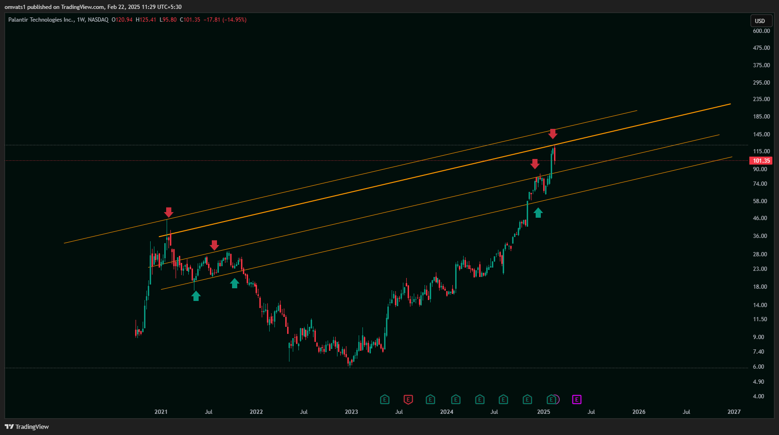This screenshot has height=435, width=779.
Task: Open the TradingView logo link
Action: click(27, 427)
